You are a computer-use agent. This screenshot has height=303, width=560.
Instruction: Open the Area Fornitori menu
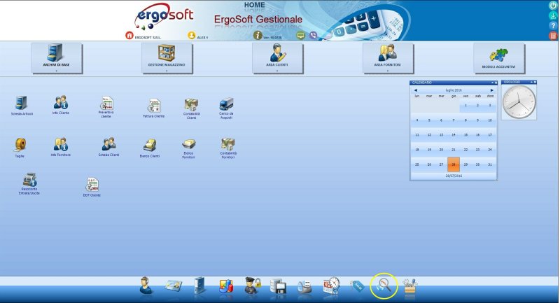388,58
